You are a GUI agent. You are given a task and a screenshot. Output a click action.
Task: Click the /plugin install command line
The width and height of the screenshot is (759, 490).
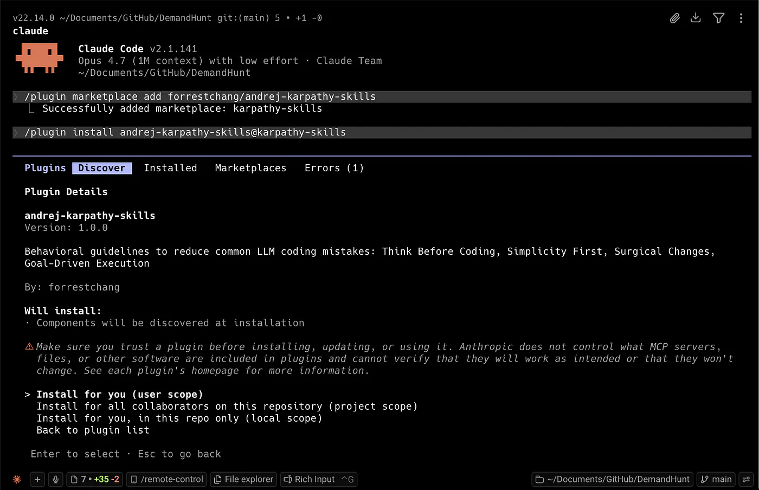click(x=382, y=132)
